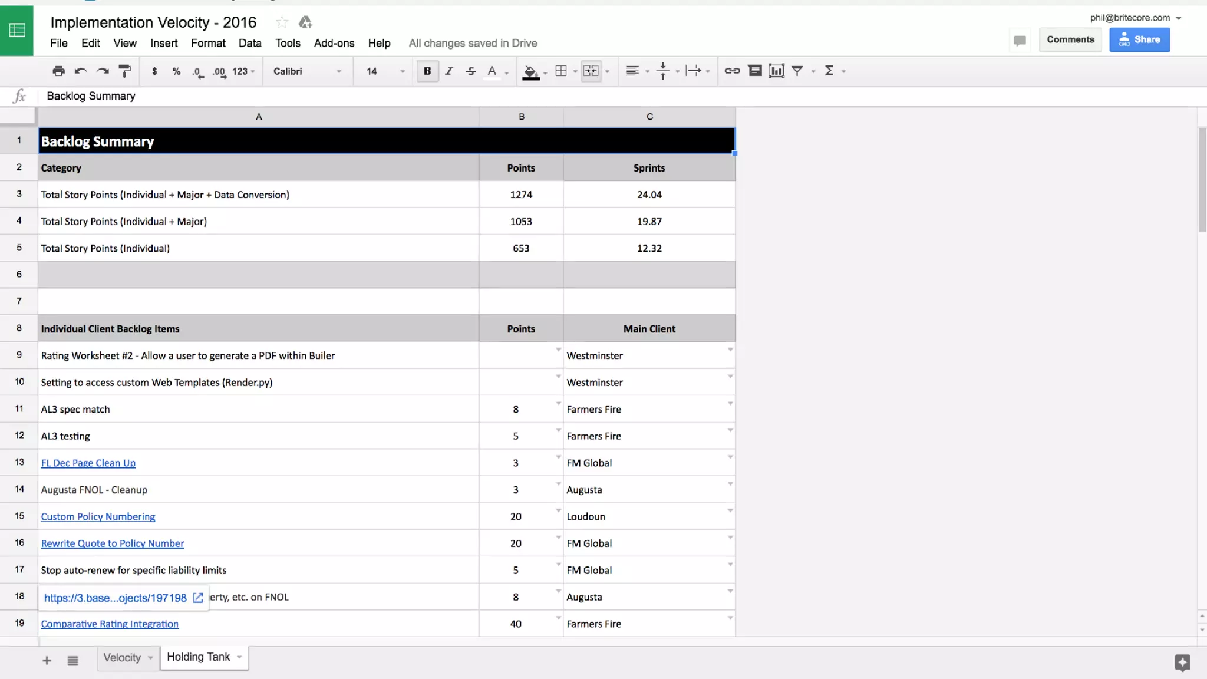
Task: Toggle strikethrough formatting
Action: pos(470,71)
